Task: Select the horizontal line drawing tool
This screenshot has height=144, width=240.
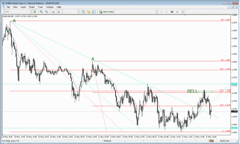Action: tap(162, 12)
